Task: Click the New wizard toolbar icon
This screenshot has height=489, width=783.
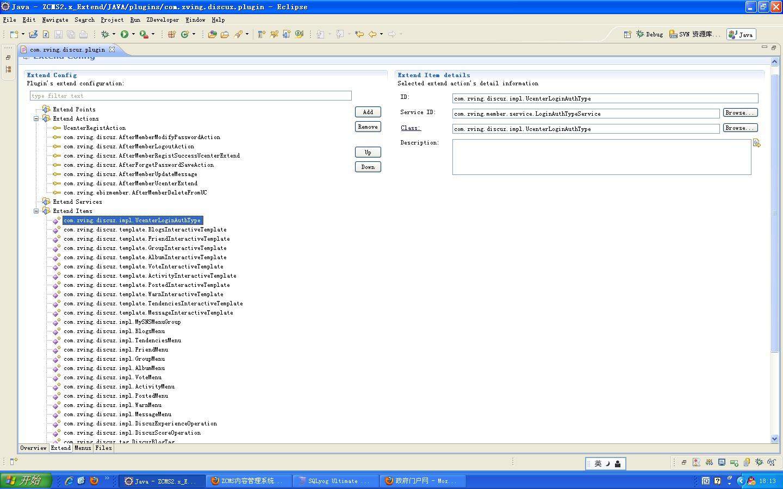Action: click(x=14, y=34)
